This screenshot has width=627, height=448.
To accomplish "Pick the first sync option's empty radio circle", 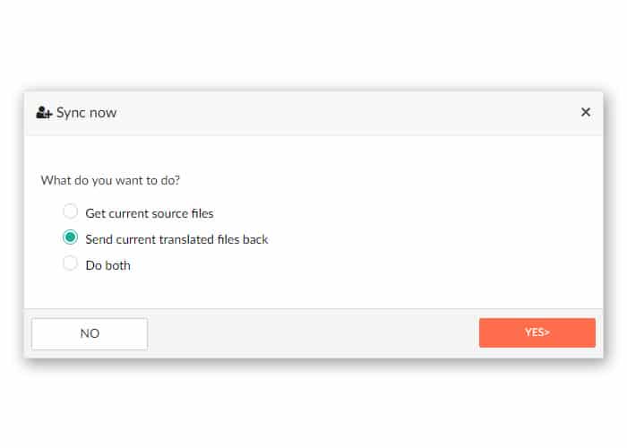I will [x=71, y=211].
